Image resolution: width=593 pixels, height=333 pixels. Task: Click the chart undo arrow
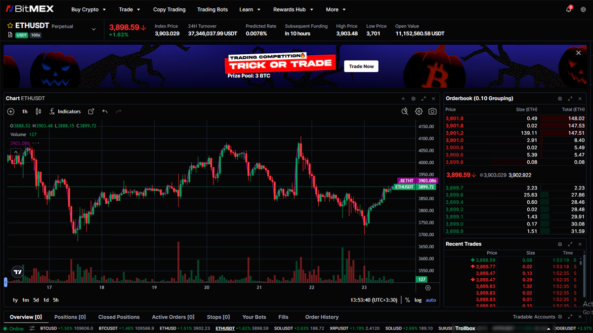tap(105, 111)
